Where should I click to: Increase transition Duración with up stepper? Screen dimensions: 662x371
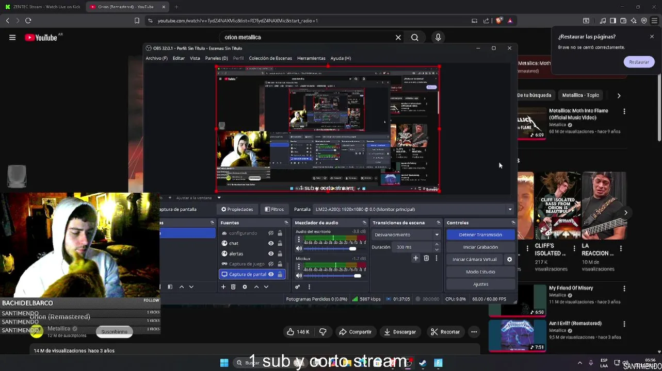click(x=437, y=245)
